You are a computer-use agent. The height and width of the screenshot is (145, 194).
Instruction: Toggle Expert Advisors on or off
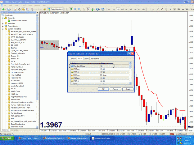[55, 9]
